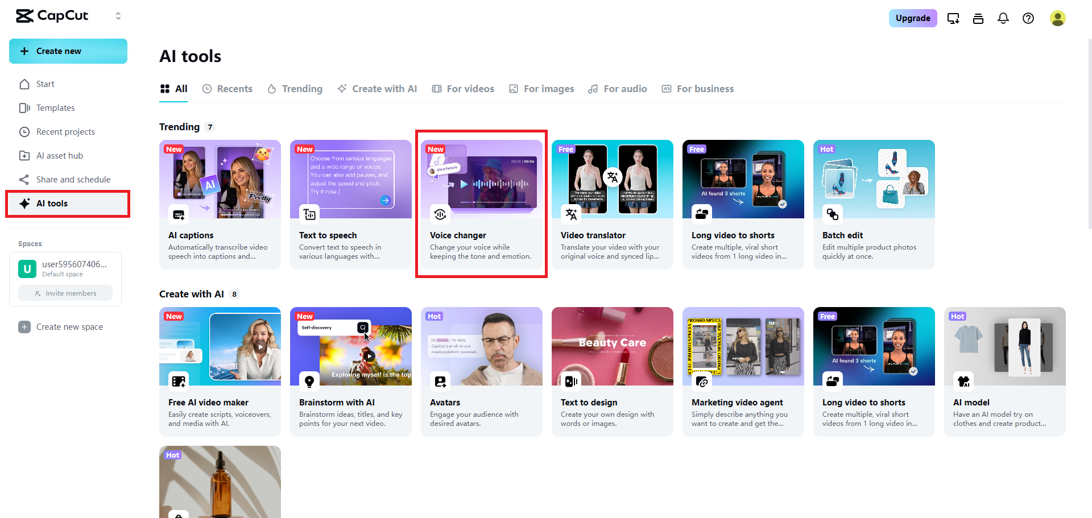Click the Avatars tool icon

coord(440,382)
